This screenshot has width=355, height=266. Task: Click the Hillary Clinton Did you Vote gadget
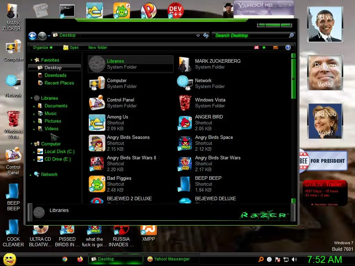coord(325,121)
